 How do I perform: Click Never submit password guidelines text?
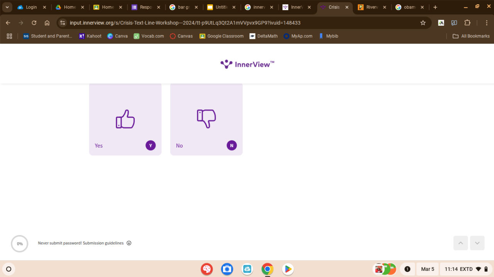pos(81,243)
